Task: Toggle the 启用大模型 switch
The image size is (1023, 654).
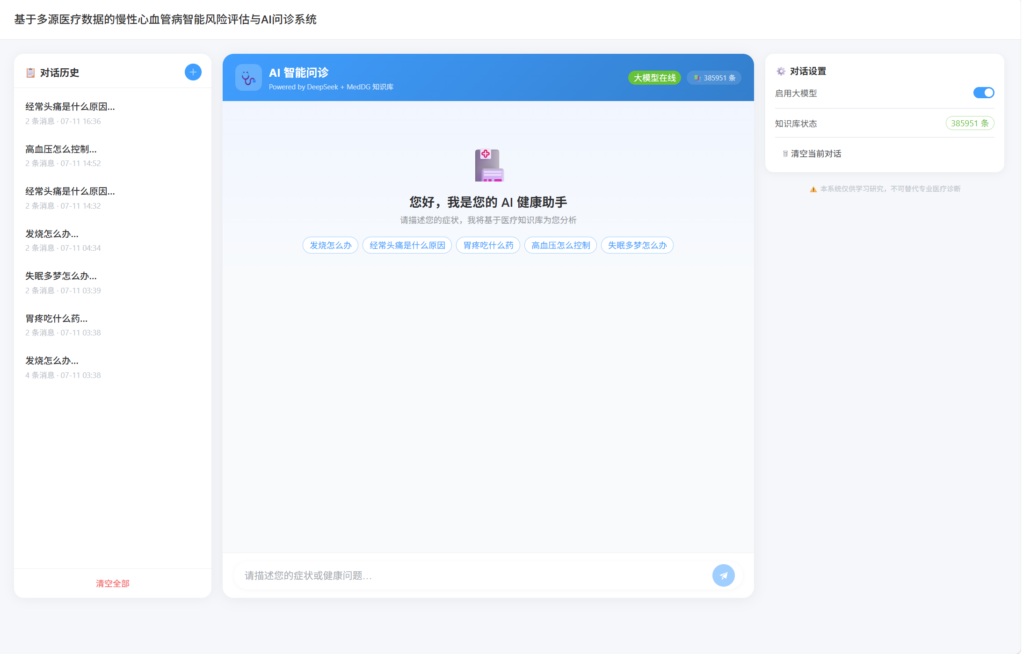Action: pyautogui.click(x=984, y=93)
